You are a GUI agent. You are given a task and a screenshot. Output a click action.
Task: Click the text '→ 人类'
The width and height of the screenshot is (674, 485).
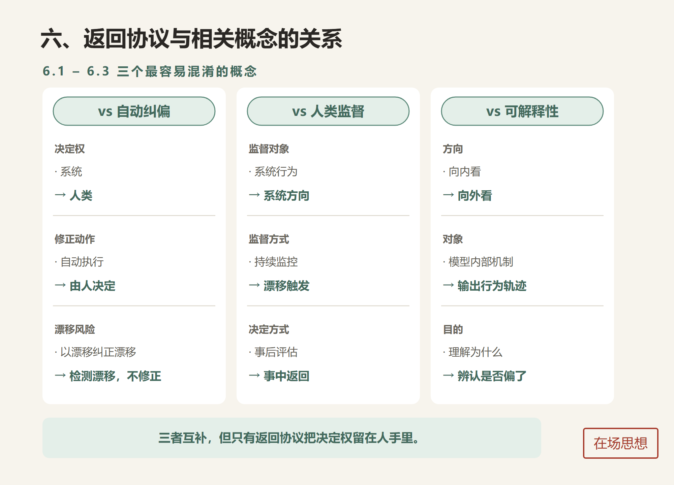(73, 195)
